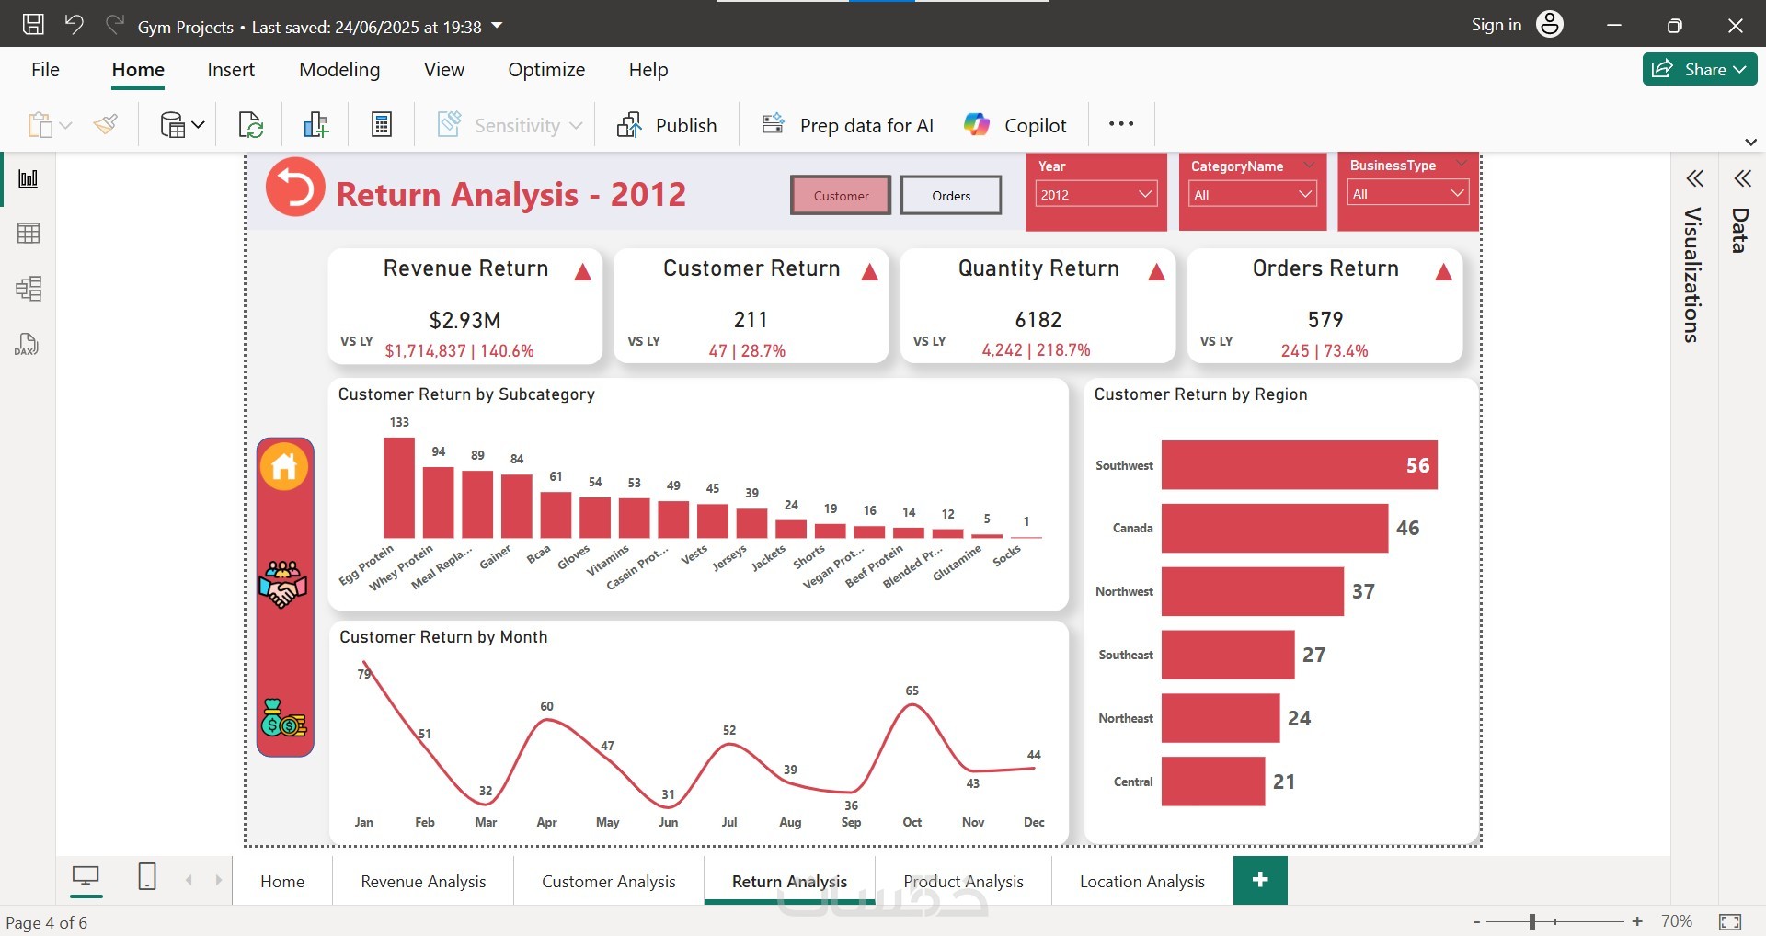Open the money bag revenue navigation icon
Viewport: 1766px width, 936px height.
point(283,719)
